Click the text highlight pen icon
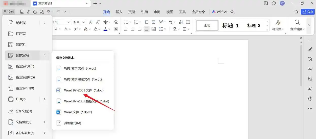316x139 pixels. tap(96, 29)
